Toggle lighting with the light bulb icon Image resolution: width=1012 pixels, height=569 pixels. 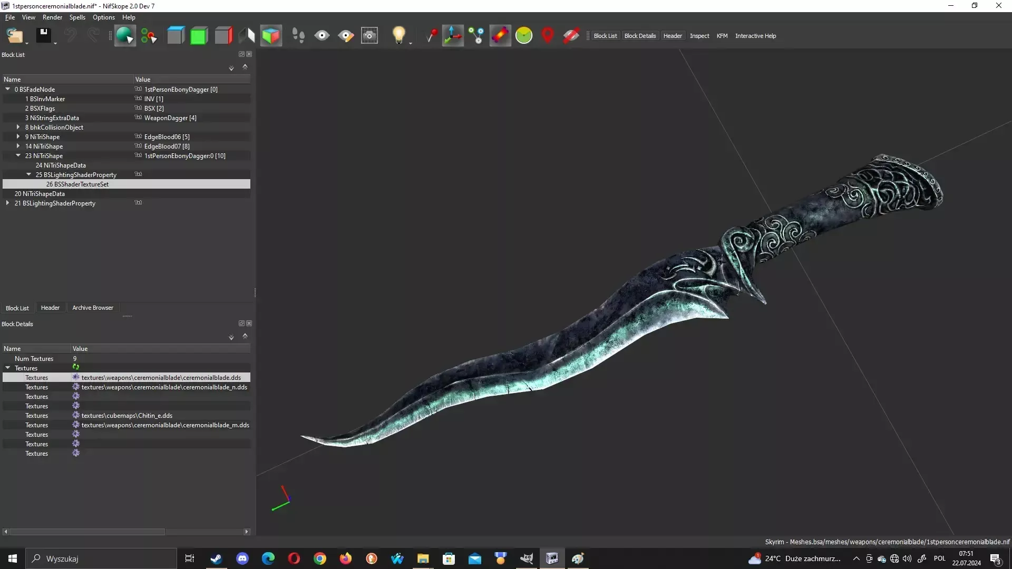[399, 36]
